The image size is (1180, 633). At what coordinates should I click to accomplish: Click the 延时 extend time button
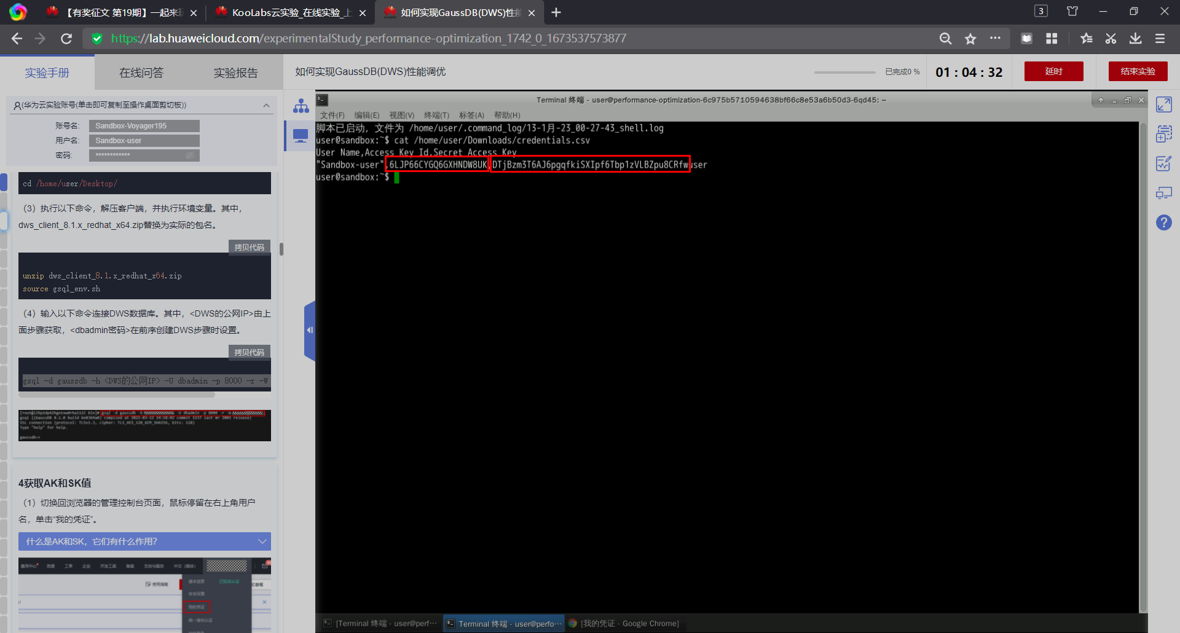pyautogui.click(x=1053, y=71)
